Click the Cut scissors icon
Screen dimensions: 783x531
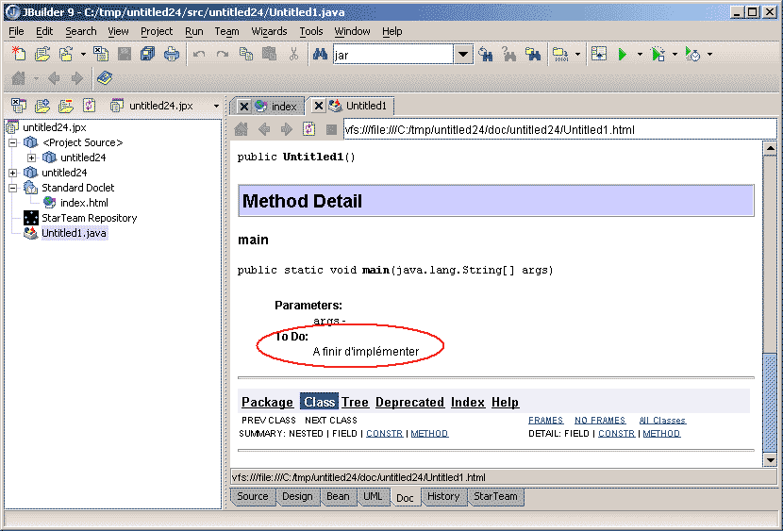click(x=293, y=55)
